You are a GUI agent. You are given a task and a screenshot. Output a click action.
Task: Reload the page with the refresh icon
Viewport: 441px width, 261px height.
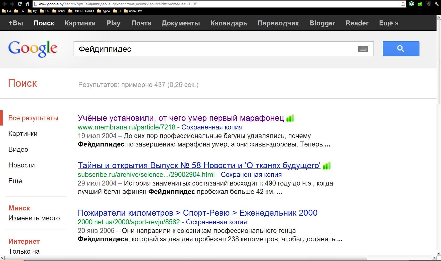click(x=20, y=4)
